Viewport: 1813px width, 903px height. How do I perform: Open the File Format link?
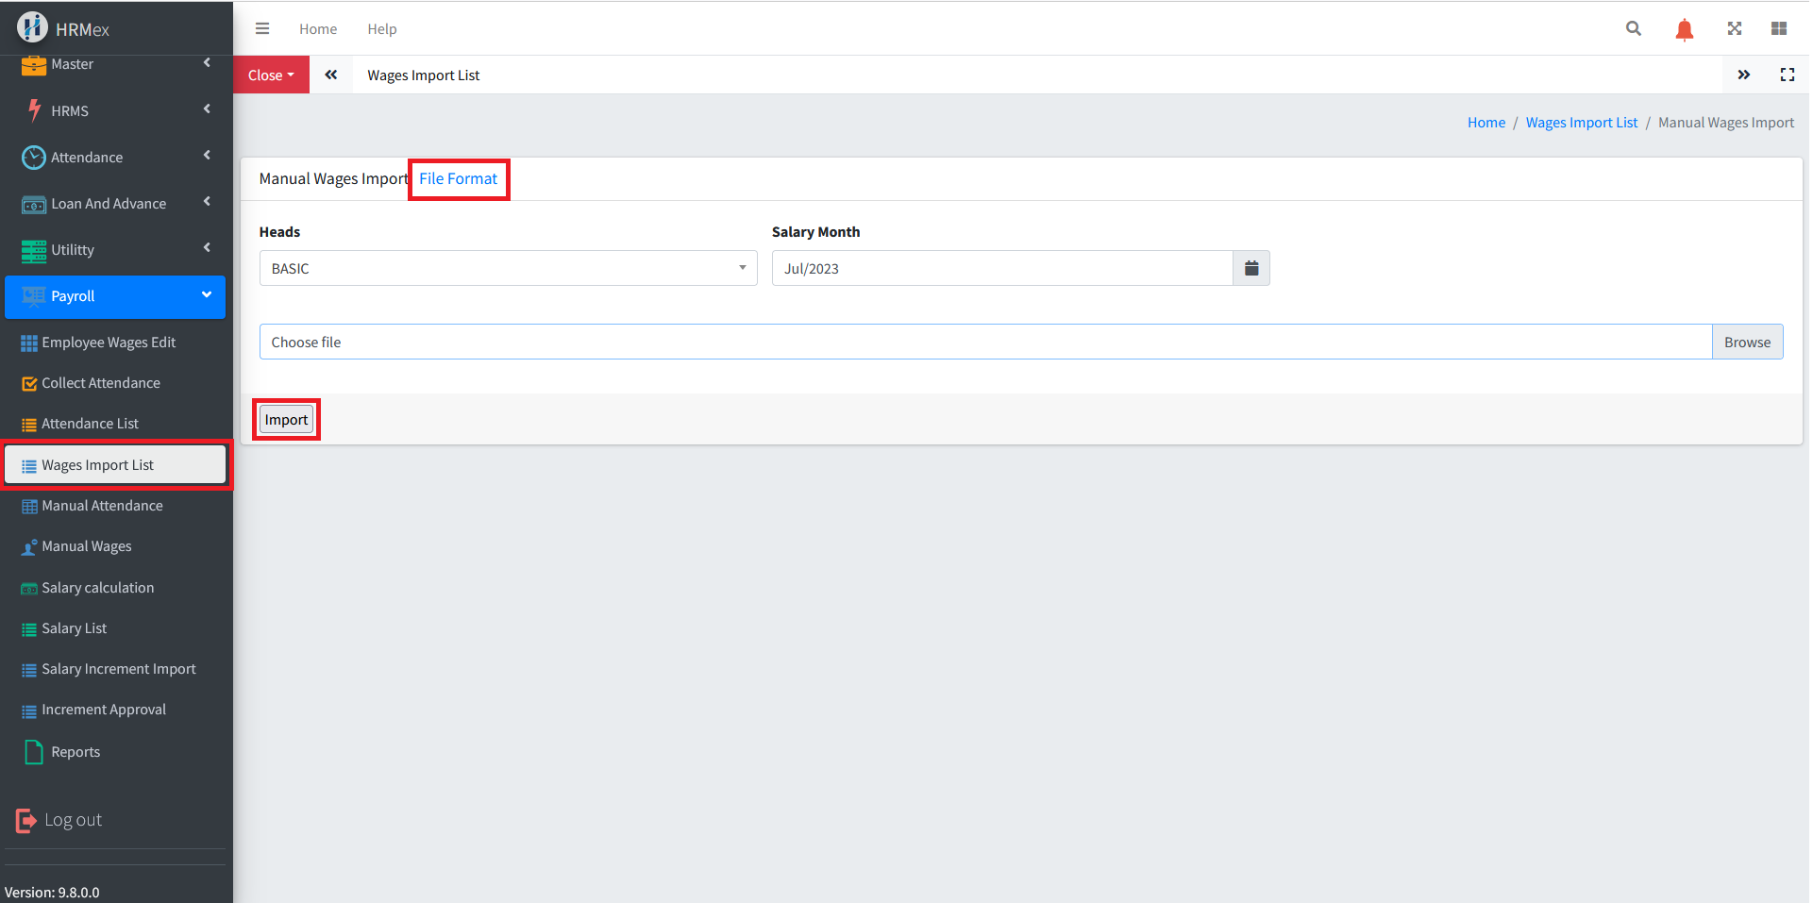(458, 178)
